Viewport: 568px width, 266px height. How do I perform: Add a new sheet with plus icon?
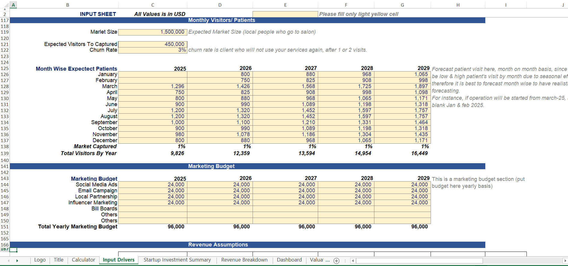[336, 261]
